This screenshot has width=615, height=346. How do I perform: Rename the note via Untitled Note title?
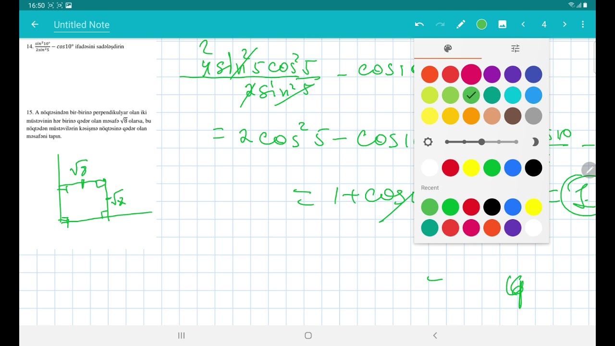point(82,25)
